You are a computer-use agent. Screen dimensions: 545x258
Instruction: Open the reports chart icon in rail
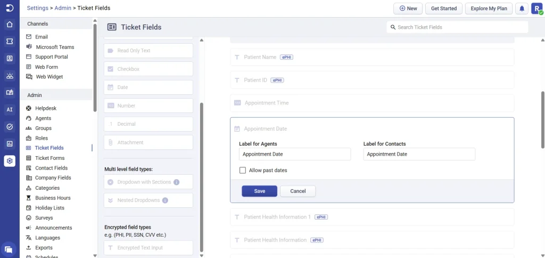pyautogui.click(x=10, y=143)
